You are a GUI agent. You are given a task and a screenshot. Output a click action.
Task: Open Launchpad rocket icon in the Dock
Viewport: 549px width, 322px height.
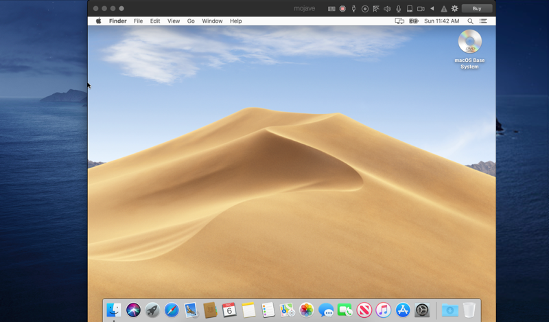pos(152,310)
